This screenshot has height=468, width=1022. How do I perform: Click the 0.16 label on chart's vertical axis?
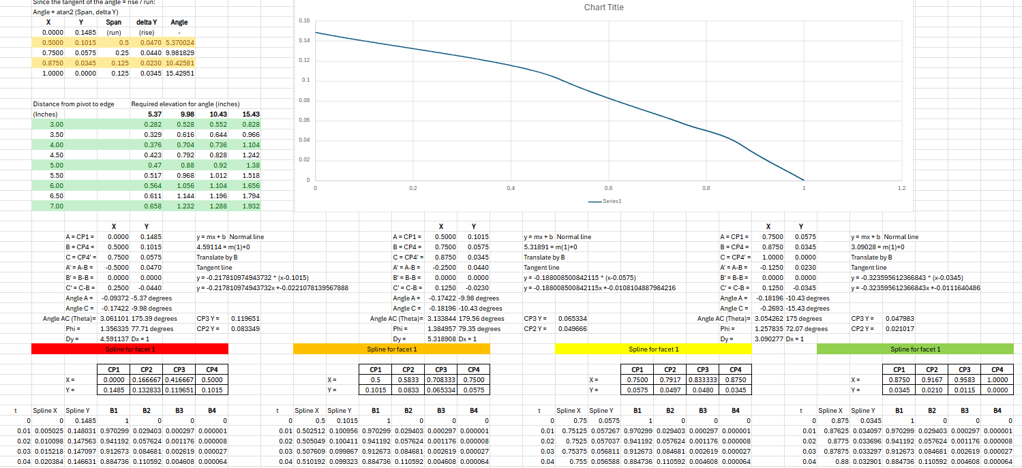point(304,22)
